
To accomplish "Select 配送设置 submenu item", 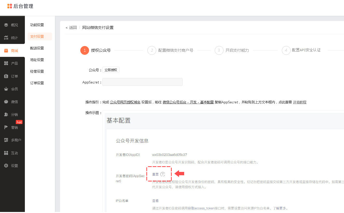I will pos(37,48).
